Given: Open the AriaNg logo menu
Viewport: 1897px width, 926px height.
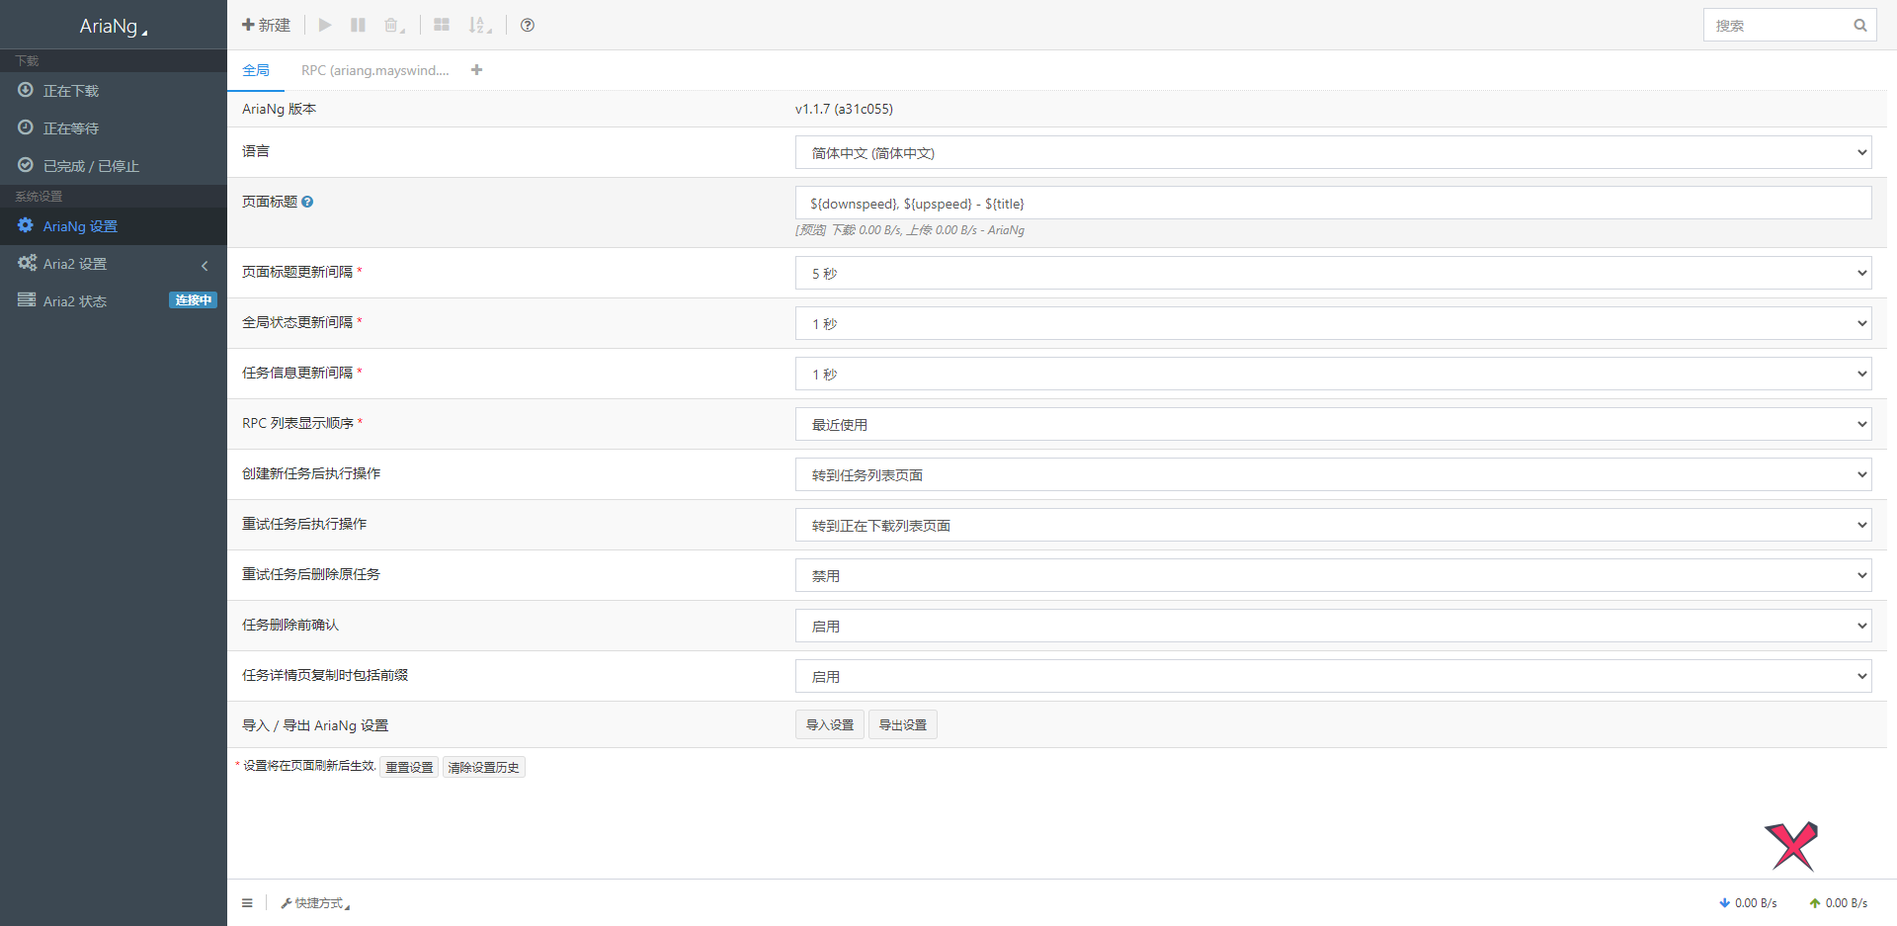Looking at the screenshot, I should click(x=114, y=26).
